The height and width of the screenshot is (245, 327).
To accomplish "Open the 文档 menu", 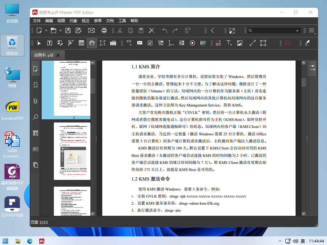I will point(110,21).
